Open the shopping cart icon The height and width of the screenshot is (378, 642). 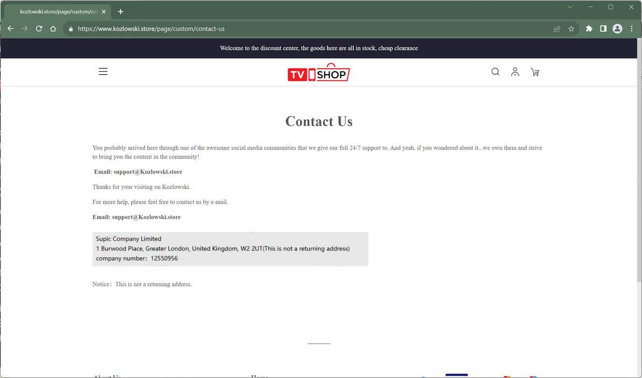(x=534, y=72)
